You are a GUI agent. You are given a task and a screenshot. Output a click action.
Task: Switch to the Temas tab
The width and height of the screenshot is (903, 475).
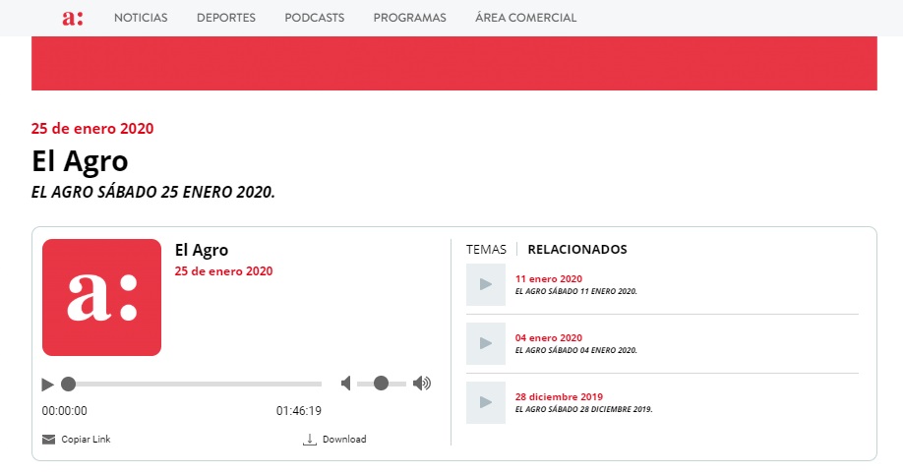486,250
